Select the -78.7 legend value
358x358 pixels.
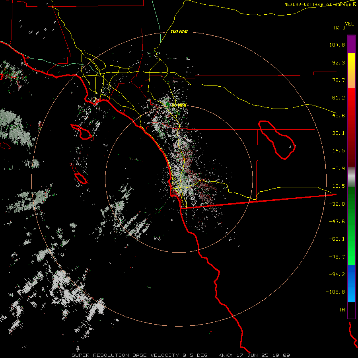tap(337, 257)
